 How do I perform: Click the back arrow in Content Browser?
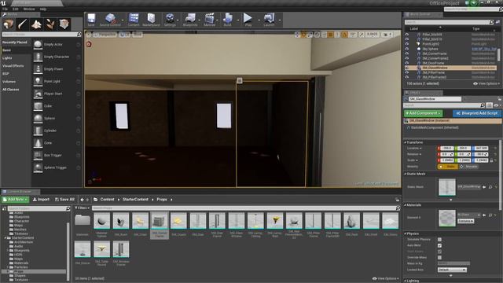point(82,200)
